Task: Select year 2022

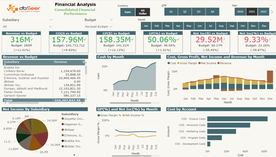Action: click(x=263, y=12)
